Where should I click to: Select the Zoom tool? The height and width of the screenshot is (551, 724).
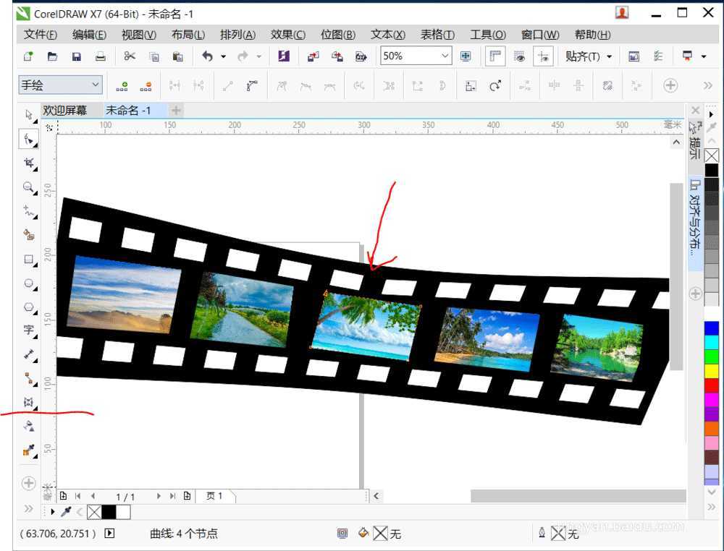29,188
